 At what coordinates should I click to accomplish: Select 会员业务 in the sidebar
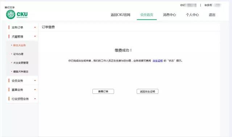pos(17,80)
